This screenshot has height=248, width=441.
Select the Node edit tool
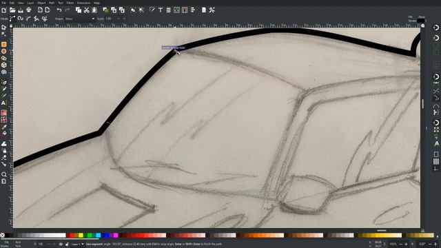click(3, 34)
